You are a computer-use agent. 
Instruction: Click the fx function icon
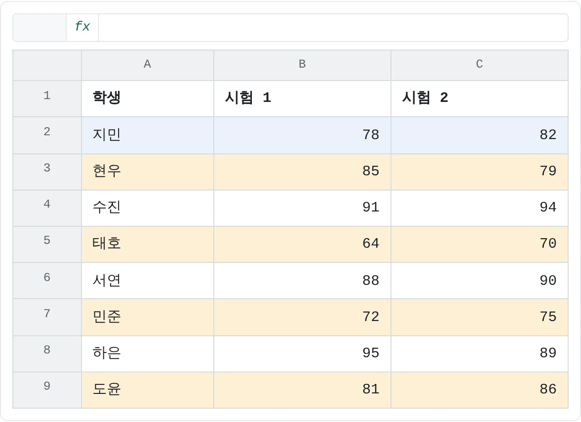point(82,27)
